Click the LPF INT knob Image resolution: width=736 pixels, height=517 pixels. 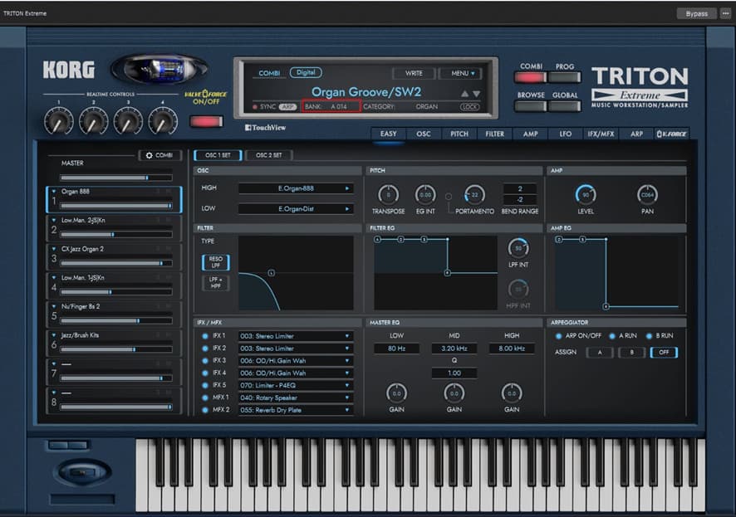[518, 248]
